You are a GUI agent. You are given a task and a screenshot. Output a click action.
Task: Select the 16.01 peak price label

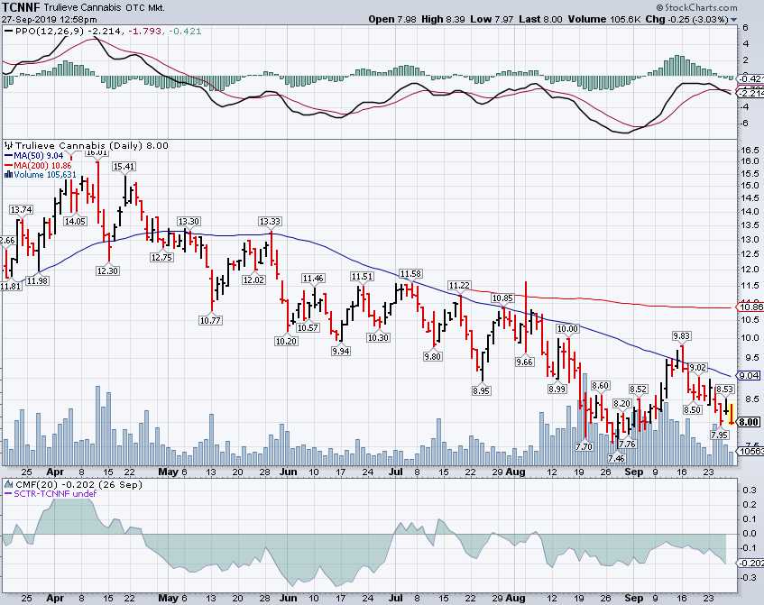tap(96, 152)
